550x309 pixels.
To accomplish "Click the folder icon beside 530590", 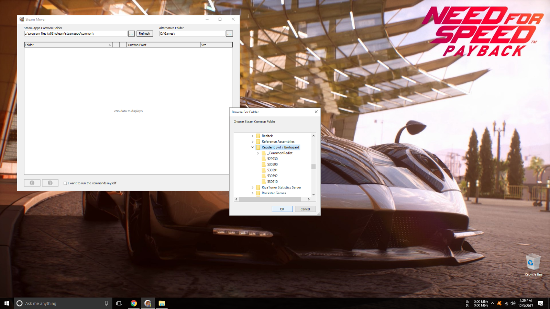I will pos(264,164).
